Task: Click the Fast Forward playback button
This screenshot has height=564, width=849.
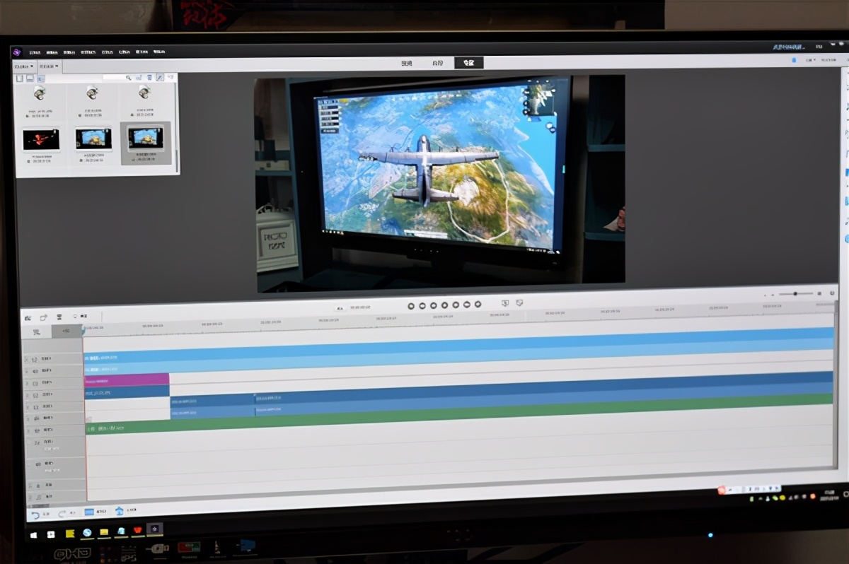Action: pos(466,305)
